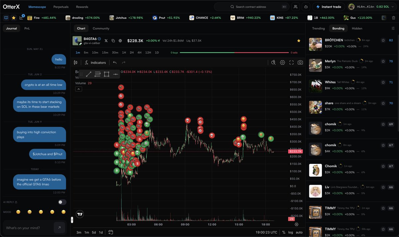Focus the Search contract address field
399x237 pixels.
coord(251,7)
